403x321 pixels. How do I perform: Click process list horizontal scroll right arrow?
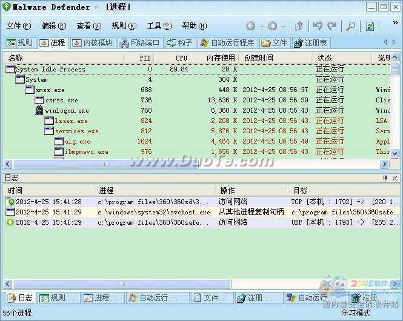[384, 164]
